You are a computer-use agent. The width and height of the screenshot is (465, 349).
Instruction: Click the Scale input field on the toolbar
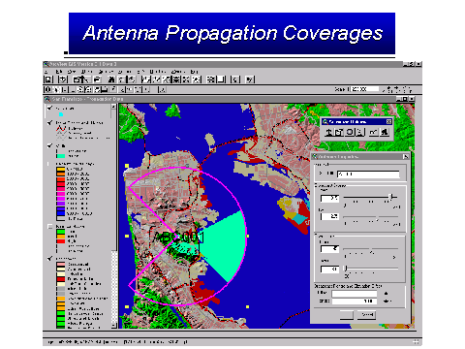coord(365,89)
